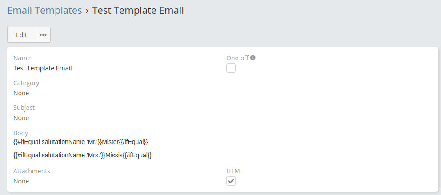The height and width of the screenshot is (195, 441).
Task: Click the Attachments value None
Action: click(21, 181)
